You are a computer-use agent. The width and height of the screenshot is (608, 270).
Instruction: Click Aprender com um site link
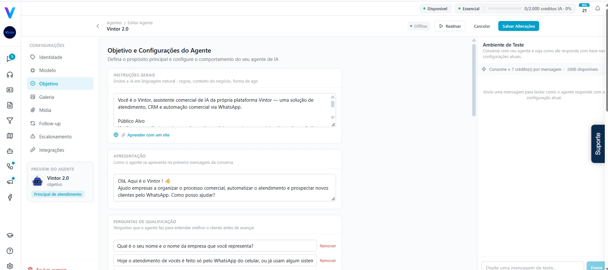click(148, 135)
